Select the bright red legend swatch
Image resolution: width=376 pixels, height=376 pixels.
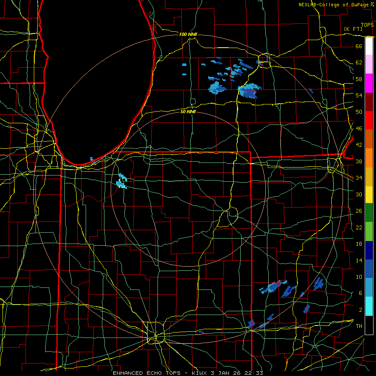click(x=369, y=120)
